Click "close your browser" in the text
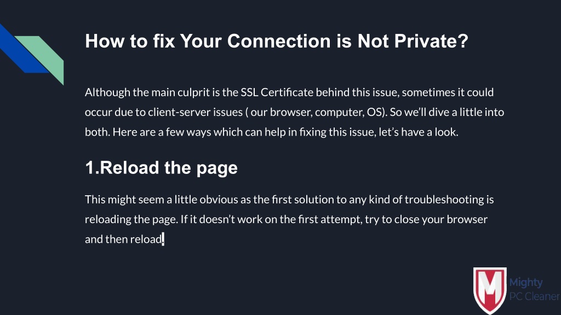The height and width of the screenshot is (315, 561). click(x=441, y=219)
